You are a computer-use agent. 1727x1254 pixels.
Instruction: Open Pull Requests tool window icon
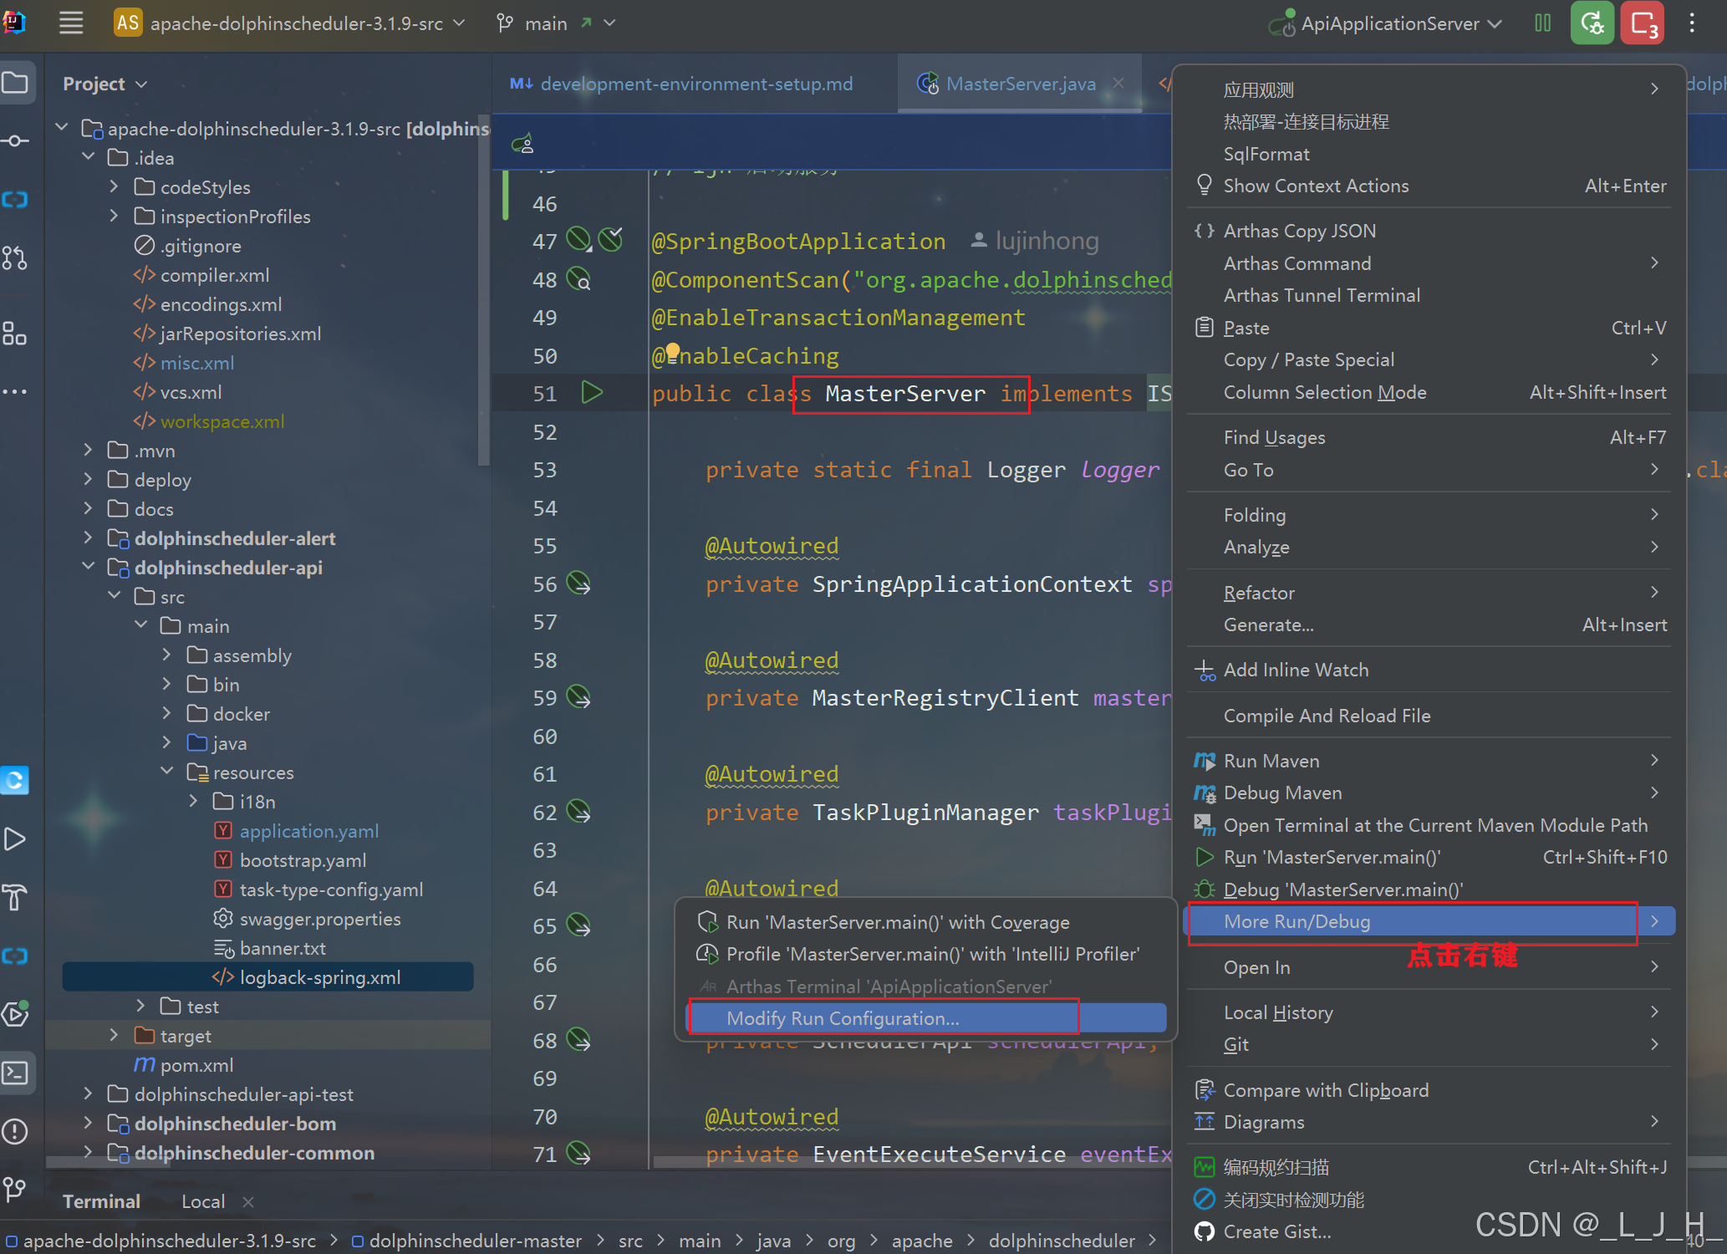click(x=16, y=257)
